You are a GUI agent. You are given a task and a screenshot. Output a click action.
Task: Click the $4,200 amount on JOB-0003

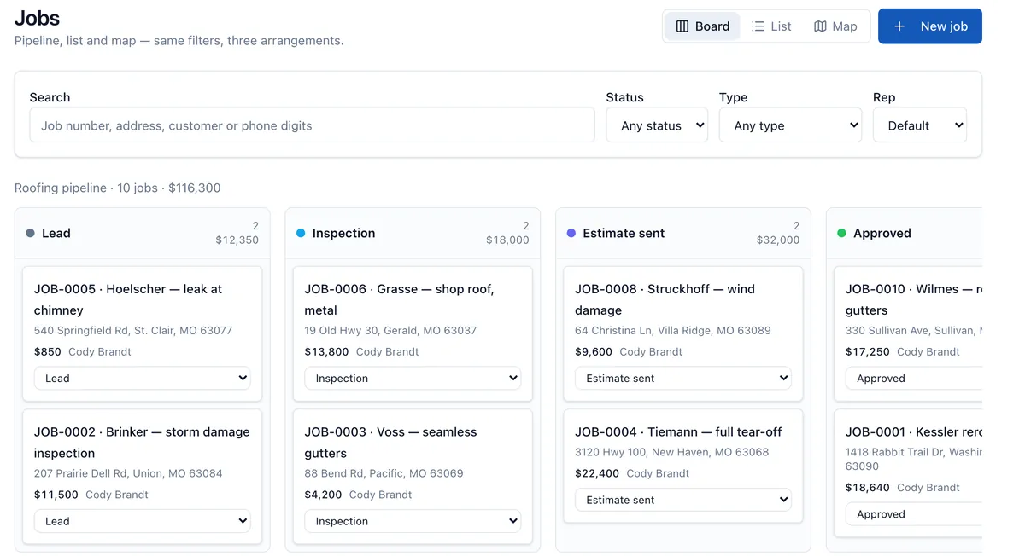[x=324, y=495]
